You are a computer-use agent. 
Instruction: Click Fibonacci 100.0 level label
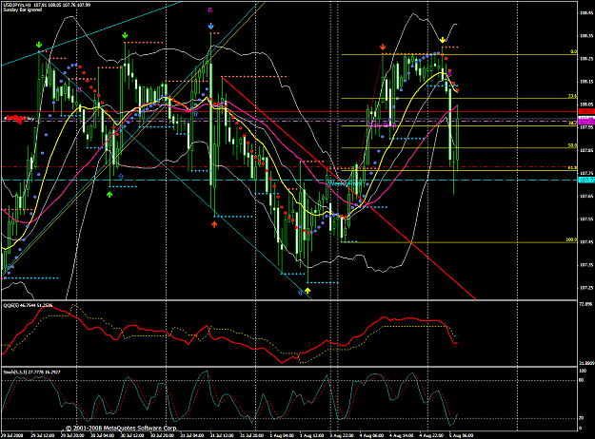(571, 239)
